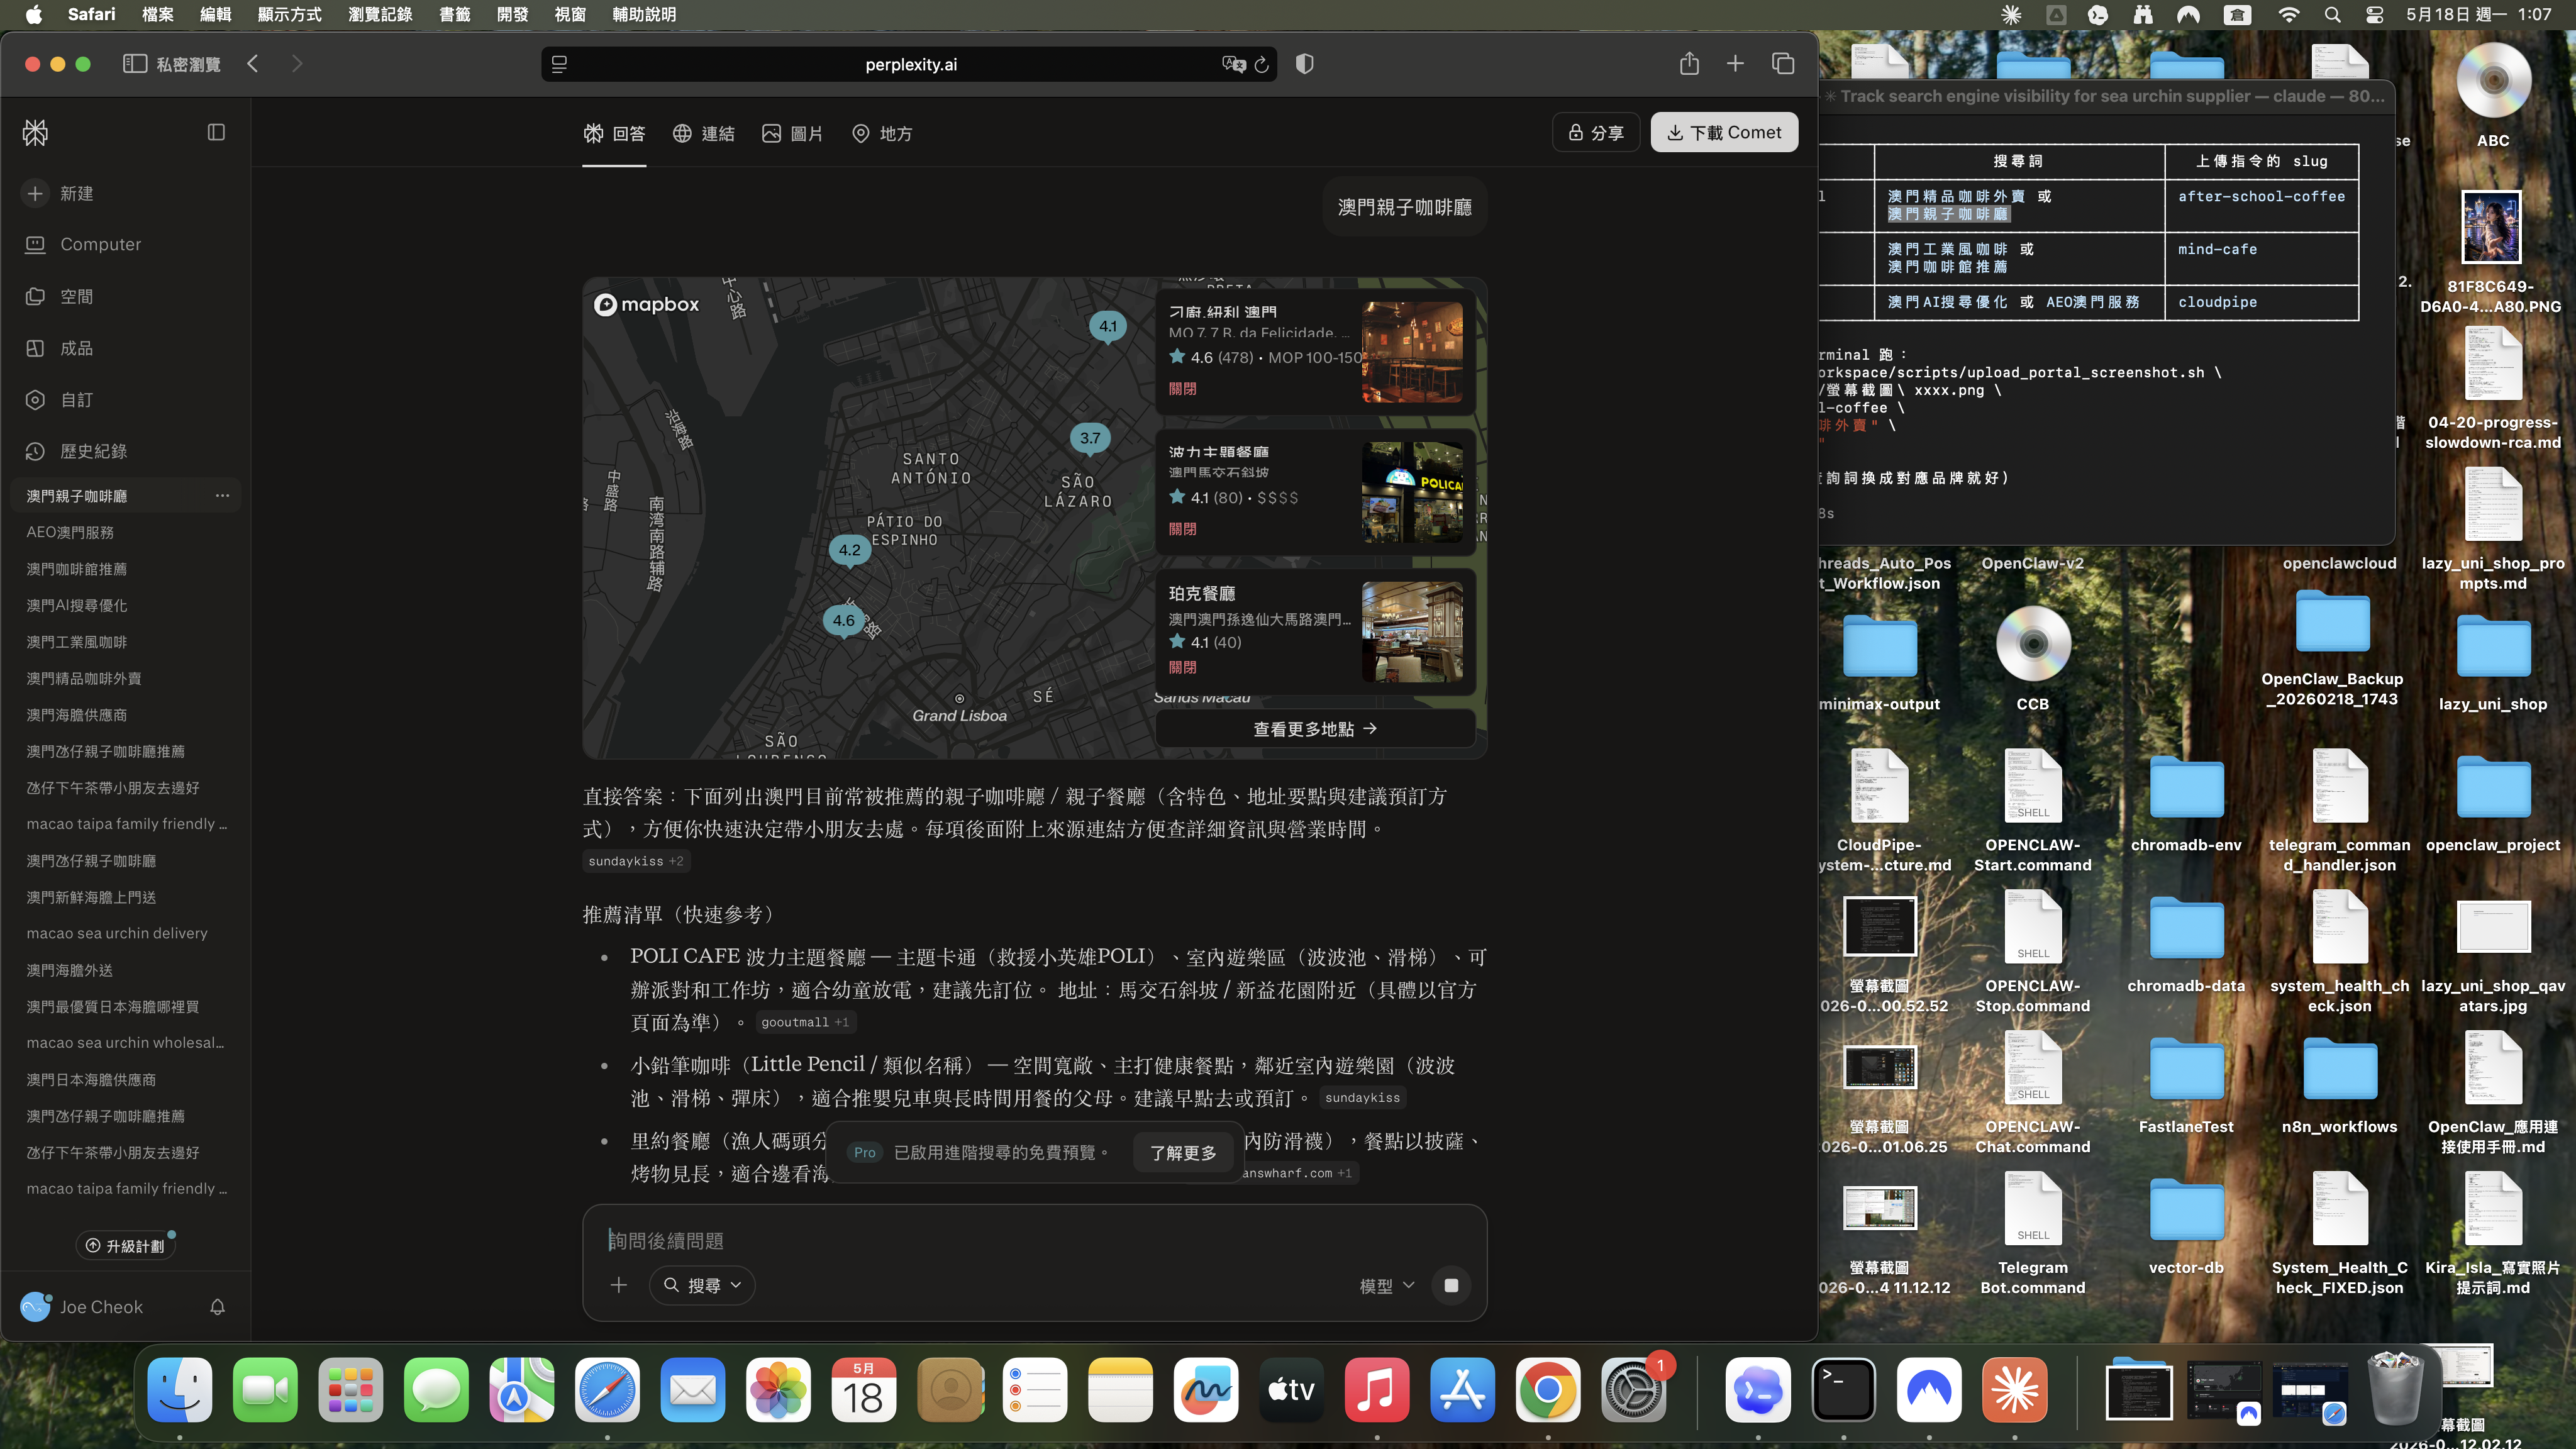Open sundaykiss +2 source citation
The height and width of the screenshot is (1449, 2576).
[636, 861]
